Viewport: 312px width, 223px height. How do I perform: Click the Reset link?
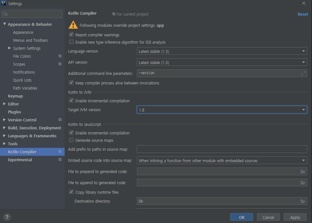[x=303, y=14]
